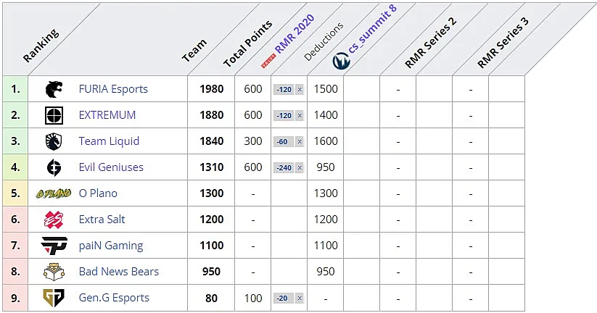Screen dimensions: 597x313
Task: Expand Gen.G's -20 deduction badge
Action: coord(284,299)
